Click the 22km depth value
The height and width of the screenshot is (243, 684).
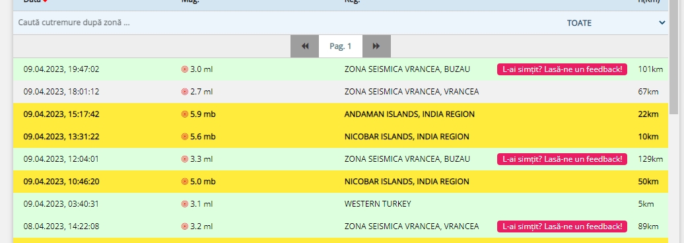648,114
